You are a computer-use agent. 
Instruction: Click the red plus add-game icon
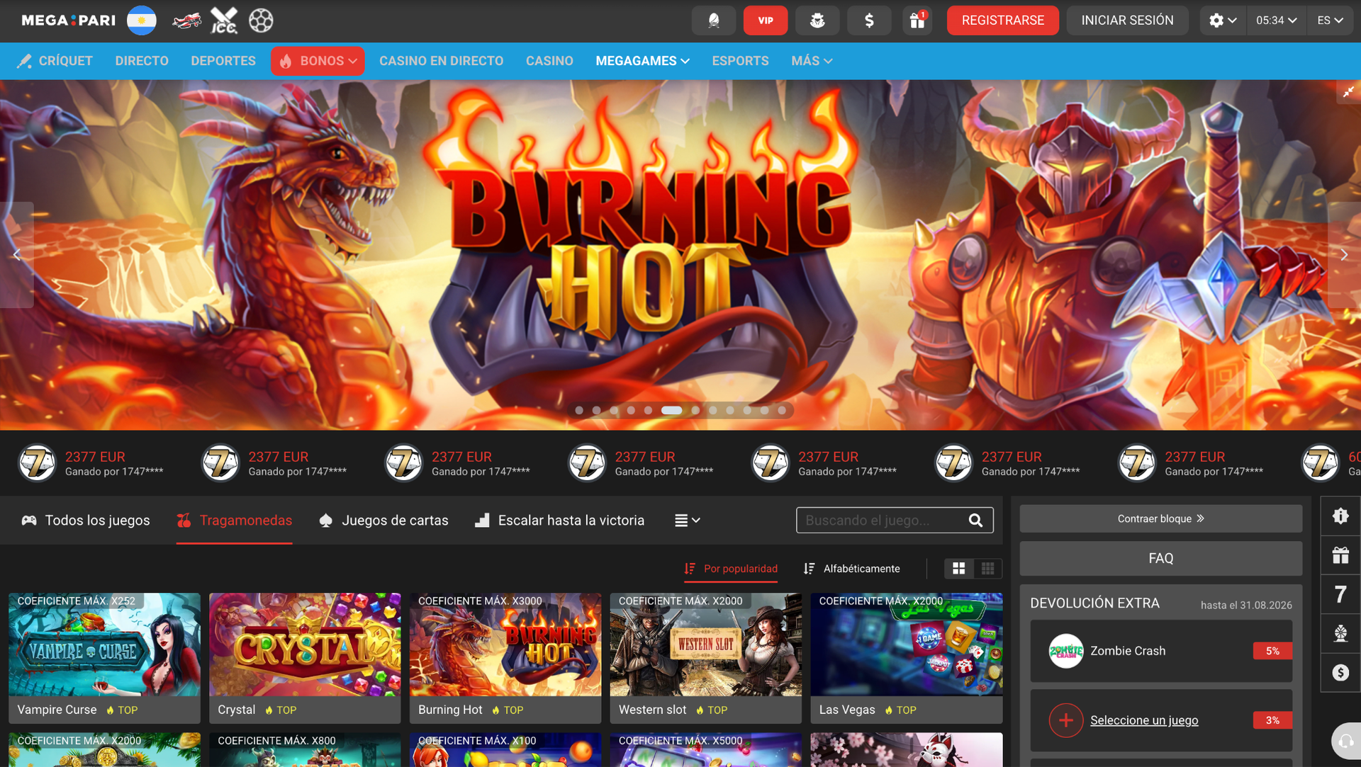tap(1066, 720)
